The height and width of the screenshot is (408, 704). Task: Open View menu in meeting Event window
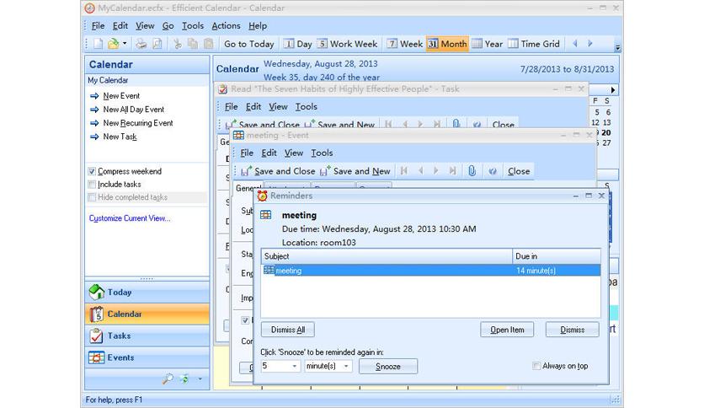[294, 153]
